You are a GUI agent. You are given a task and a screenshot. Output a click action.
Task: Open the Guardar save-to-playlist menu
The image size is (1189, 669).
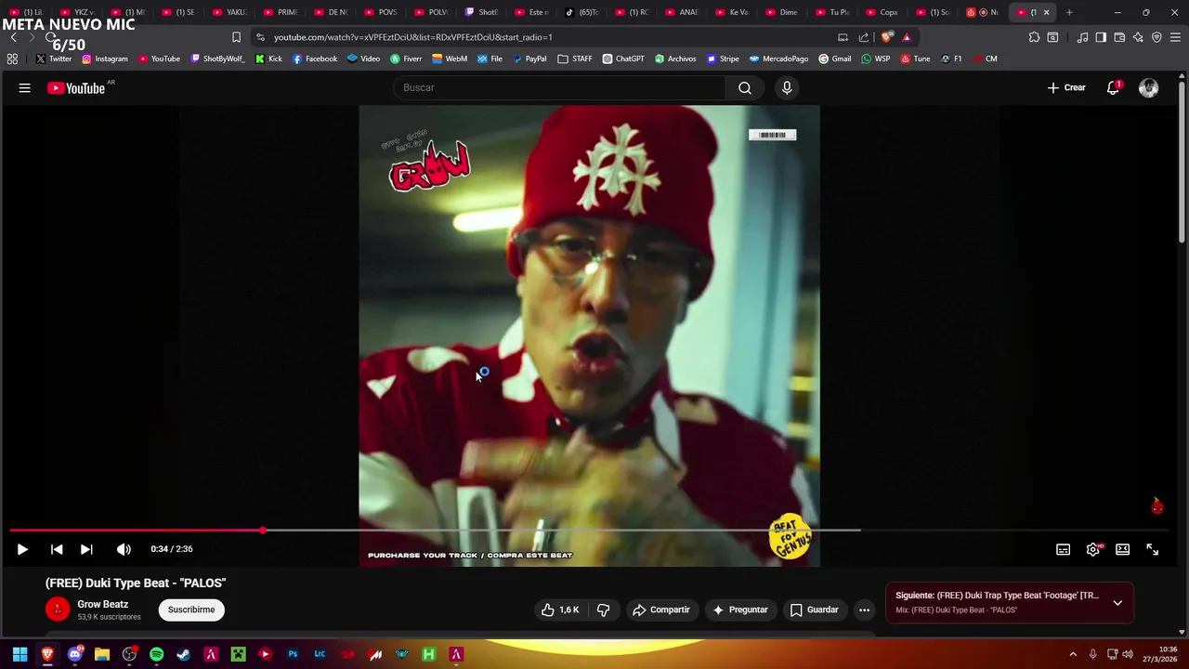coord(814,610)
